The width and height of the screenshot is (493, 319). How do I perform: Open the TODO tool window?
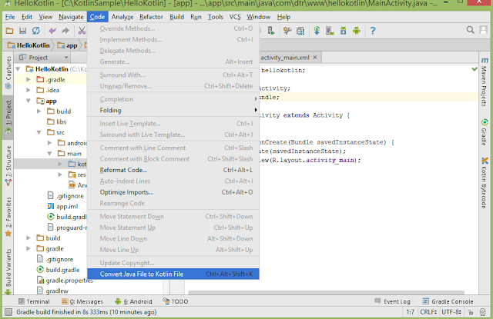[176, 301]
